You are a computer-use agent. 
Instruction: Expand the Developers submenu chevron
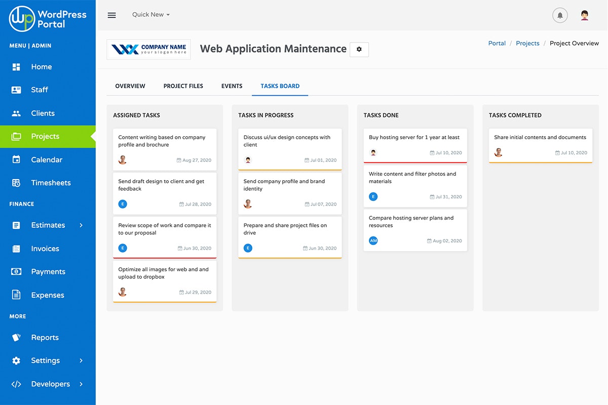pos(81,384)
